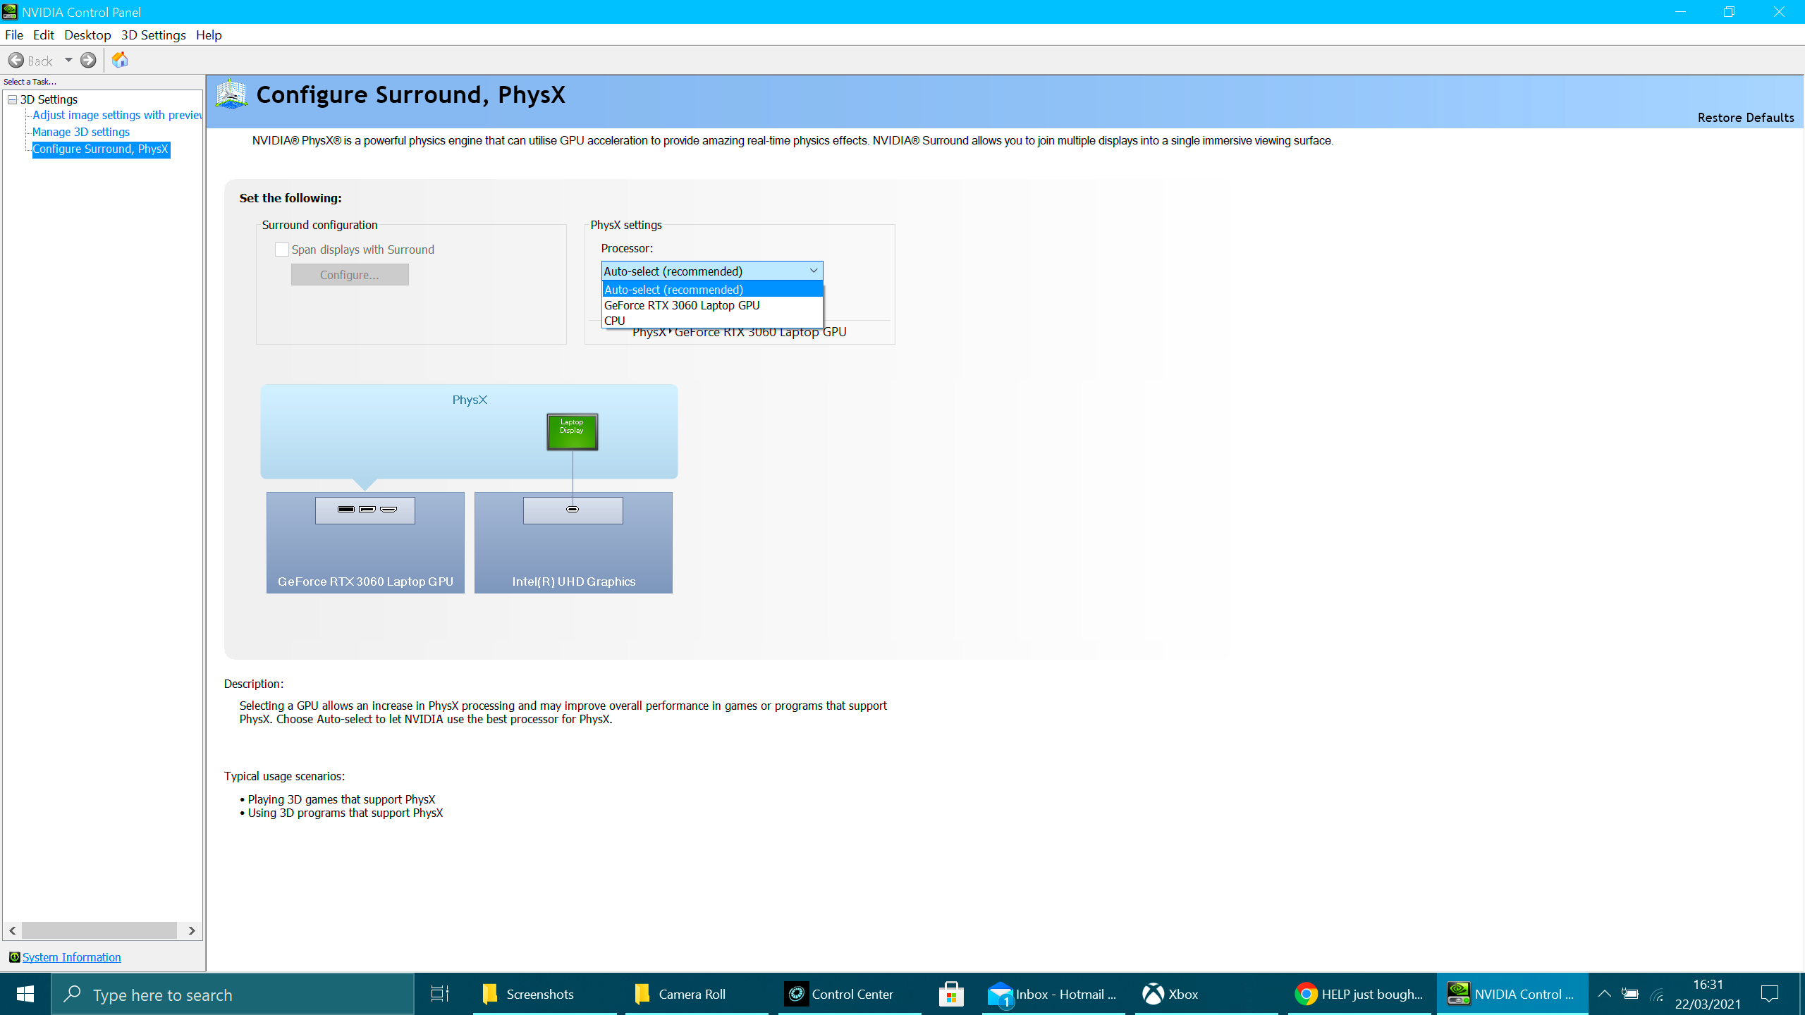Collapse the Processor dropdown arrow
Image resolution: width=1805 pixels, height=1015 pixels.
[x=814, y=271]
